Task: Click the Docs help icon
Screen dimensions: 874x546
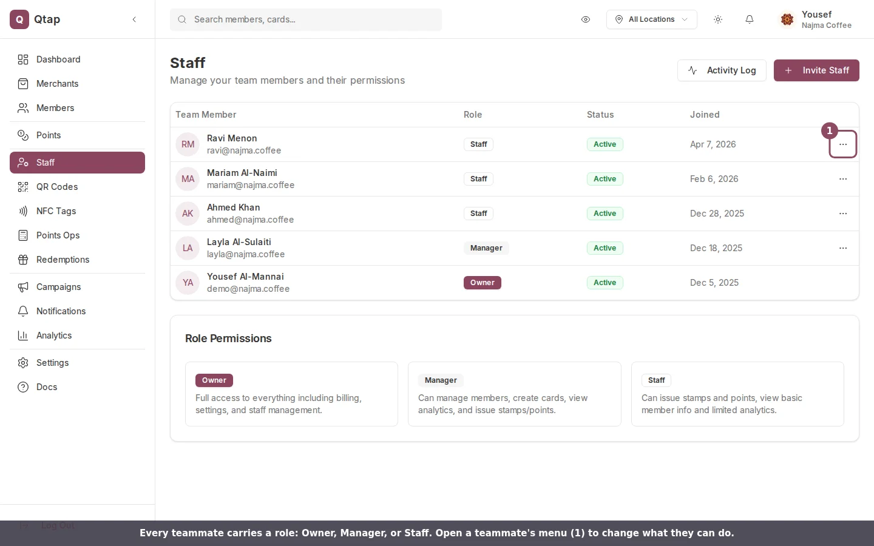Action: [23, 387]
